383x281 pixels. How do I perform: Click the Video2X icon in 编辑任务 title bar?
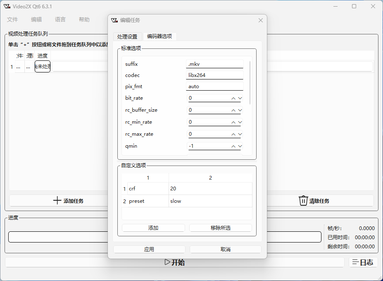[114, 20]
